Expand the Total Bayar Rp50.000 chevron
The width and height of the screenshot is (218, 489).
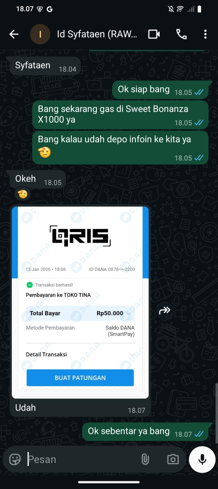pyautogui.click(x=128, y=313)
